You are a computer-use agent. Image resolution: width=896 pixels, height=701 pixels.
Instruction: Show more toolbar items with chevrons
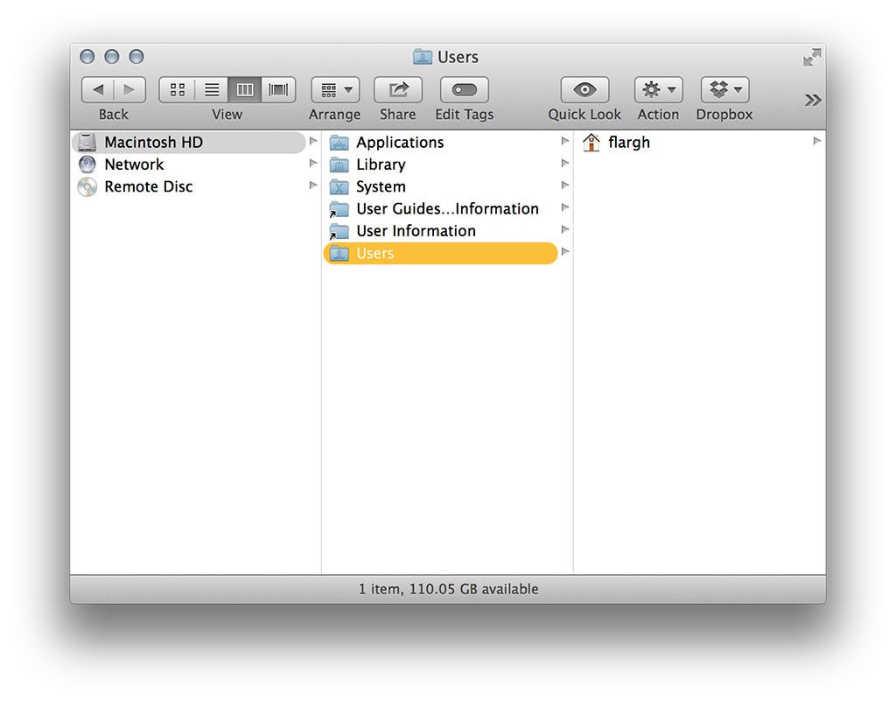(813, 100)
